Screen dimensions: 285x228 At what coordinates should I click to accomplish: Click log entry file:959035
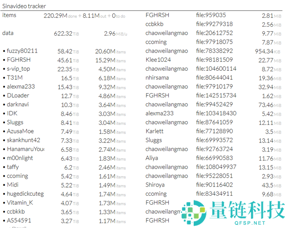click(x=211, y=15)
